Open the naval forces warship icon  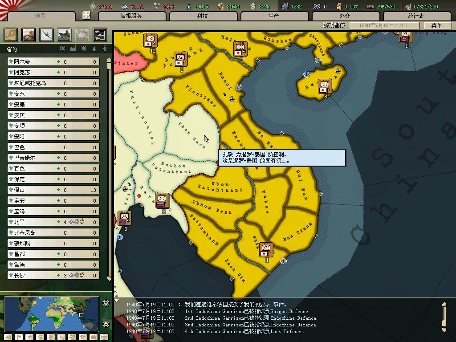coord(64,35)
